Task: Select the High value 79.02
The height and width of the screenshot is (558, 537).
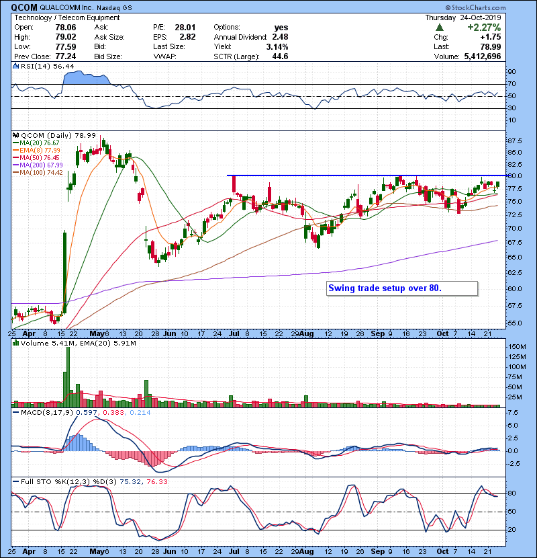Action: click(66, 37)
